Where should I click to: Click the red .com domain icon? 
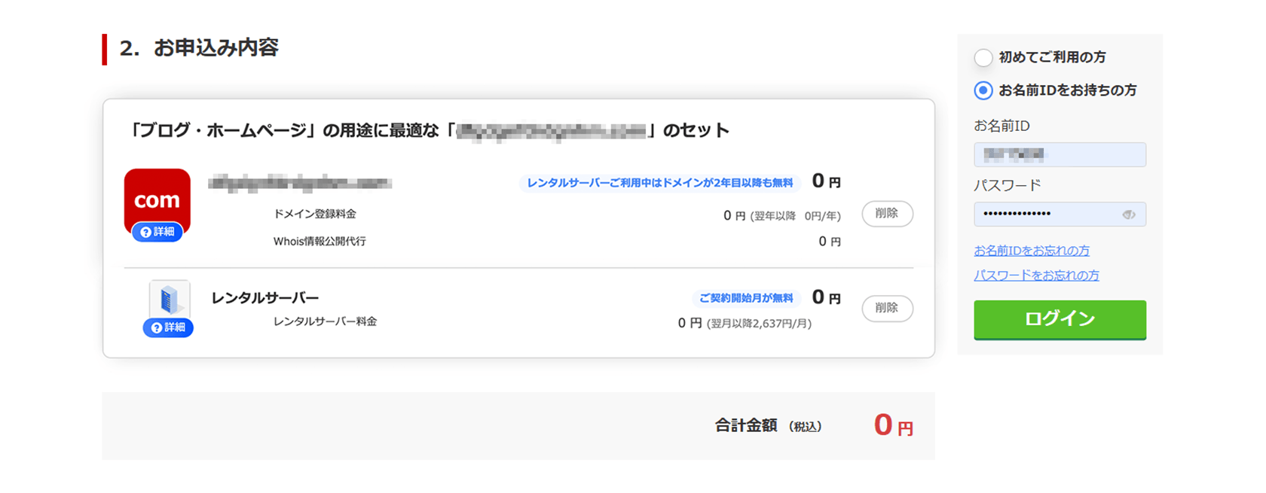[x=157, y=196]
